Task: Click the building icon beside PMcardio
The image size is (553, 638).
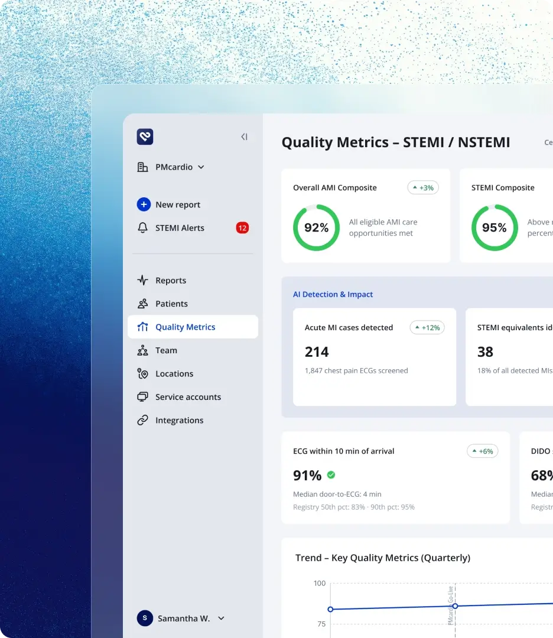Action: click(x=142, y=167)
